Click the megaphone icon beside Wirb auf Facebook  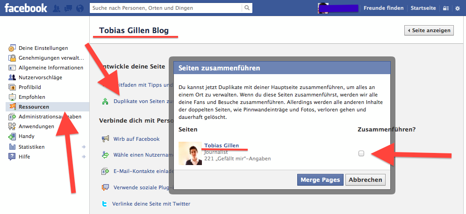coord(105,139)
